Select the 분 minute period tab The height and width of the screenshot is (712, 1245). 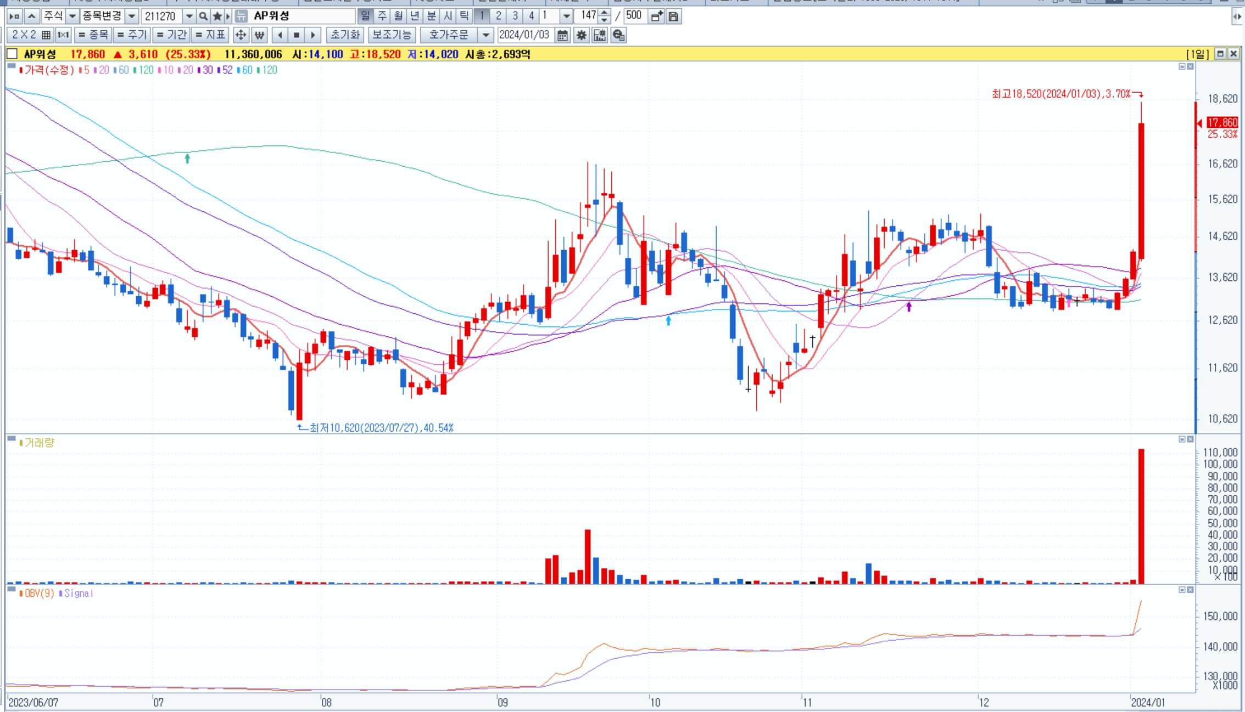click(431, 16)
